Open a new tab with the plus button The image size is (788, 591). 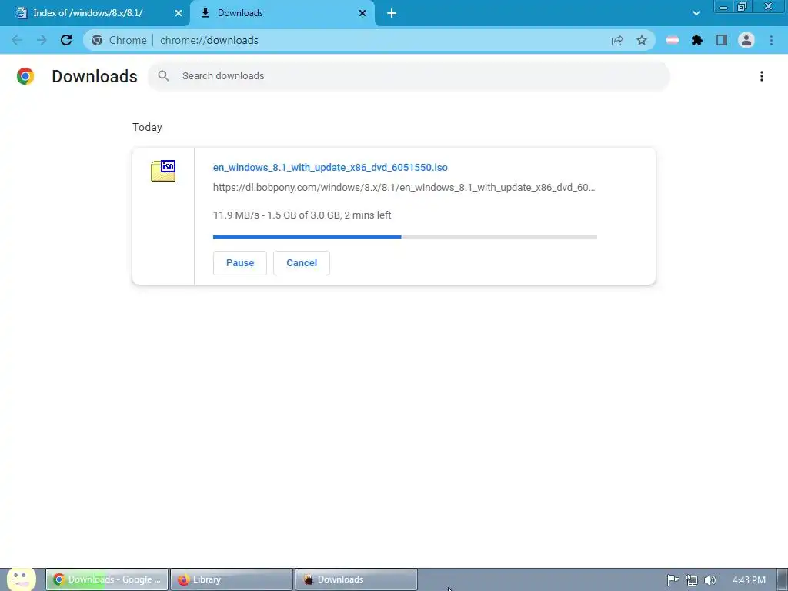click(392, 13)
